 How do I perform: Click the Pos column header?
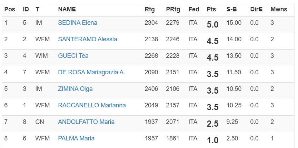click(10, 9)
